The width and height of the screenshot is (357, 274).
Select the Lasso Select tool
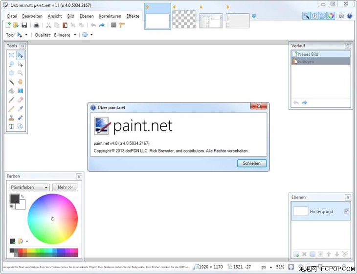click(x=11, y=64)
